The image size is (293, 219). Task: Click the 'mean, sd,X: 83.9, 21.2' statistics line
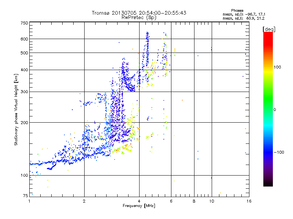(244, 18)
